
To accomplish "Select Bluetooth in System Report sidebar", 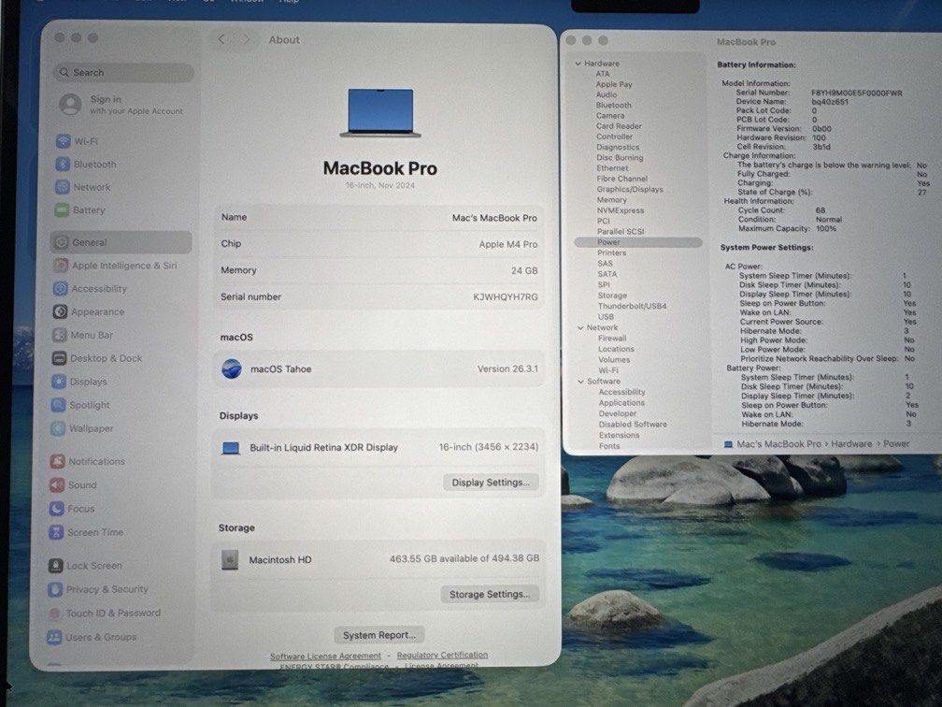I will [613, 105].
